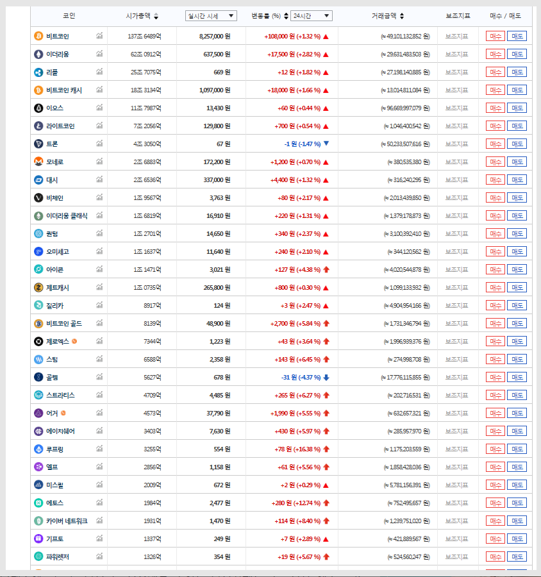The height and width of the screenshot is (577, 541).
Task: Open the chart icon for 비체인
Action: 99,197
